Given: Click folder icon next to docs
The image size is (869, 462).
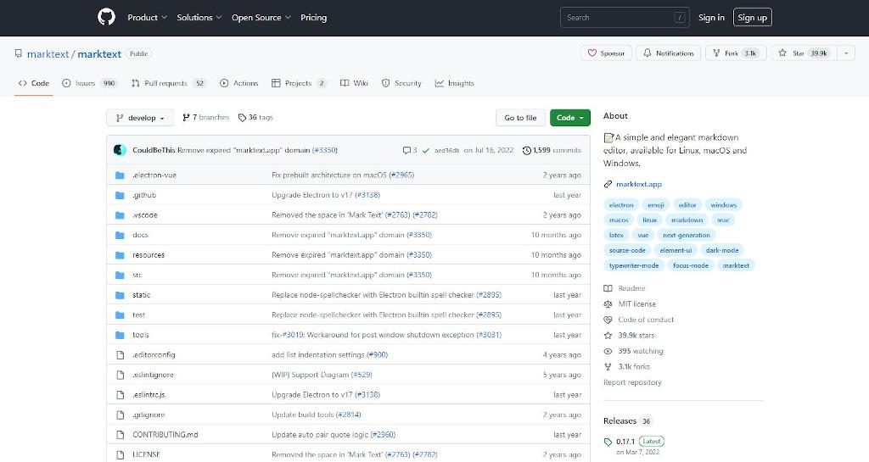Looking at the screenshot, I should [x=120, y=235].
